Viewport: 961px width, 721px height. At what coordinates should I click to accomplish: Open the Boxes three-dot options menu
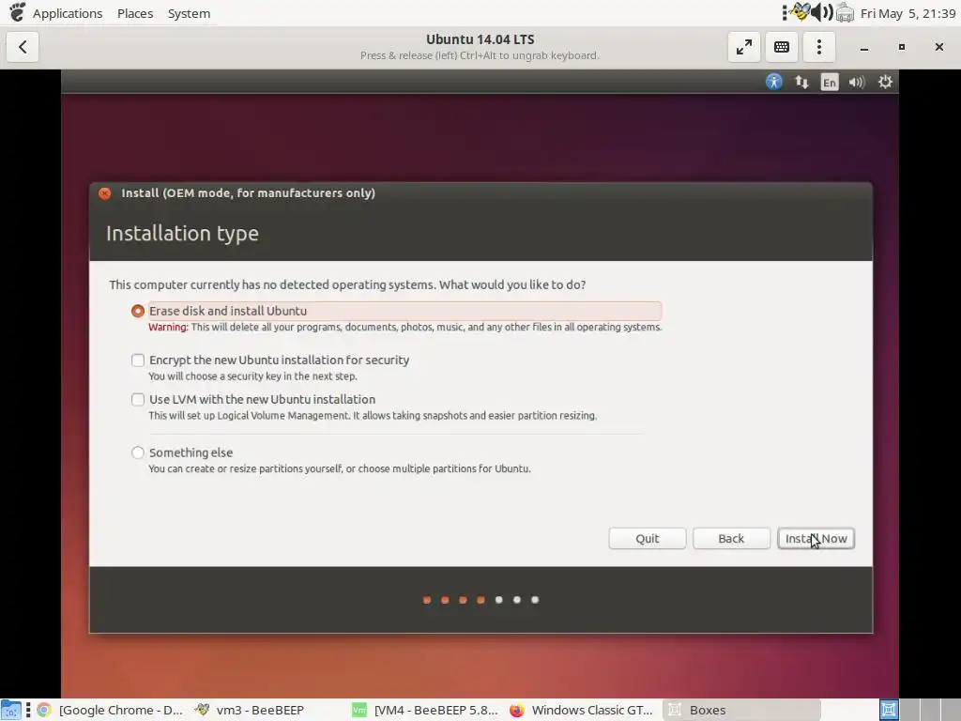[x=818, y=47]
